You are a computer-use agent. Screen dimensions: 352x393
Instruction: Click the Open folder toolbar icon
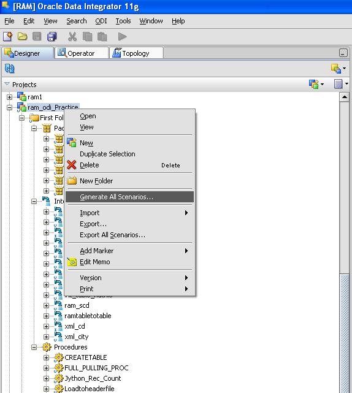22,37
